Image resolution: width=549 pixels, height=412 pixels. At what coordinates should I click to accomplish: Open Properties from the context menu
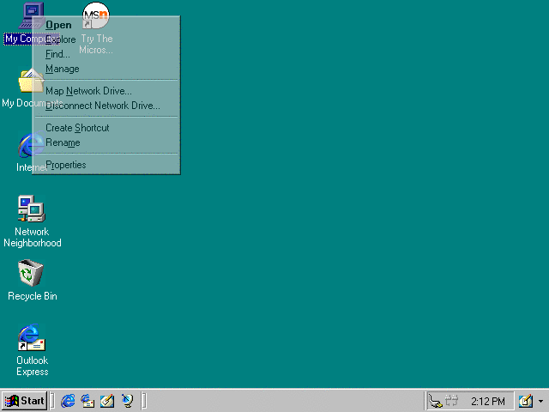click(106, 165)
